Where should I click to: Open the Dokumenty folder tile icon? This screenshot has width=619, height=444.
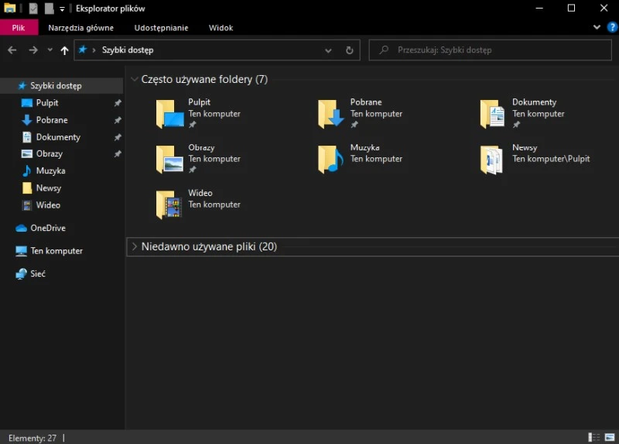(x=492, y=114)
